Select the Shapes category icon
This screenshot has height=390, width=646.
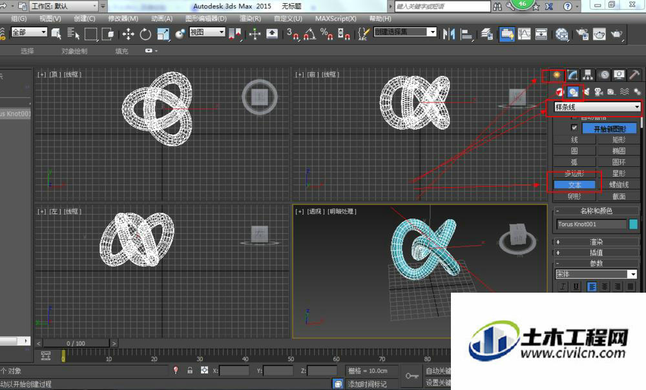tap(573, 92)
